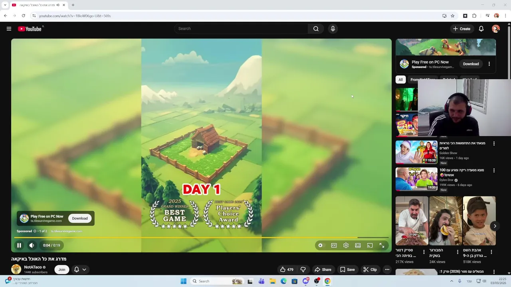Enter full screen mode

coord(382,245)
